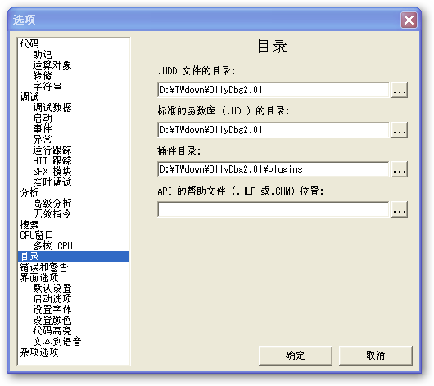Click the empty API help file field
This screenshot has width=434, height=386.
[x=273, y=209]
